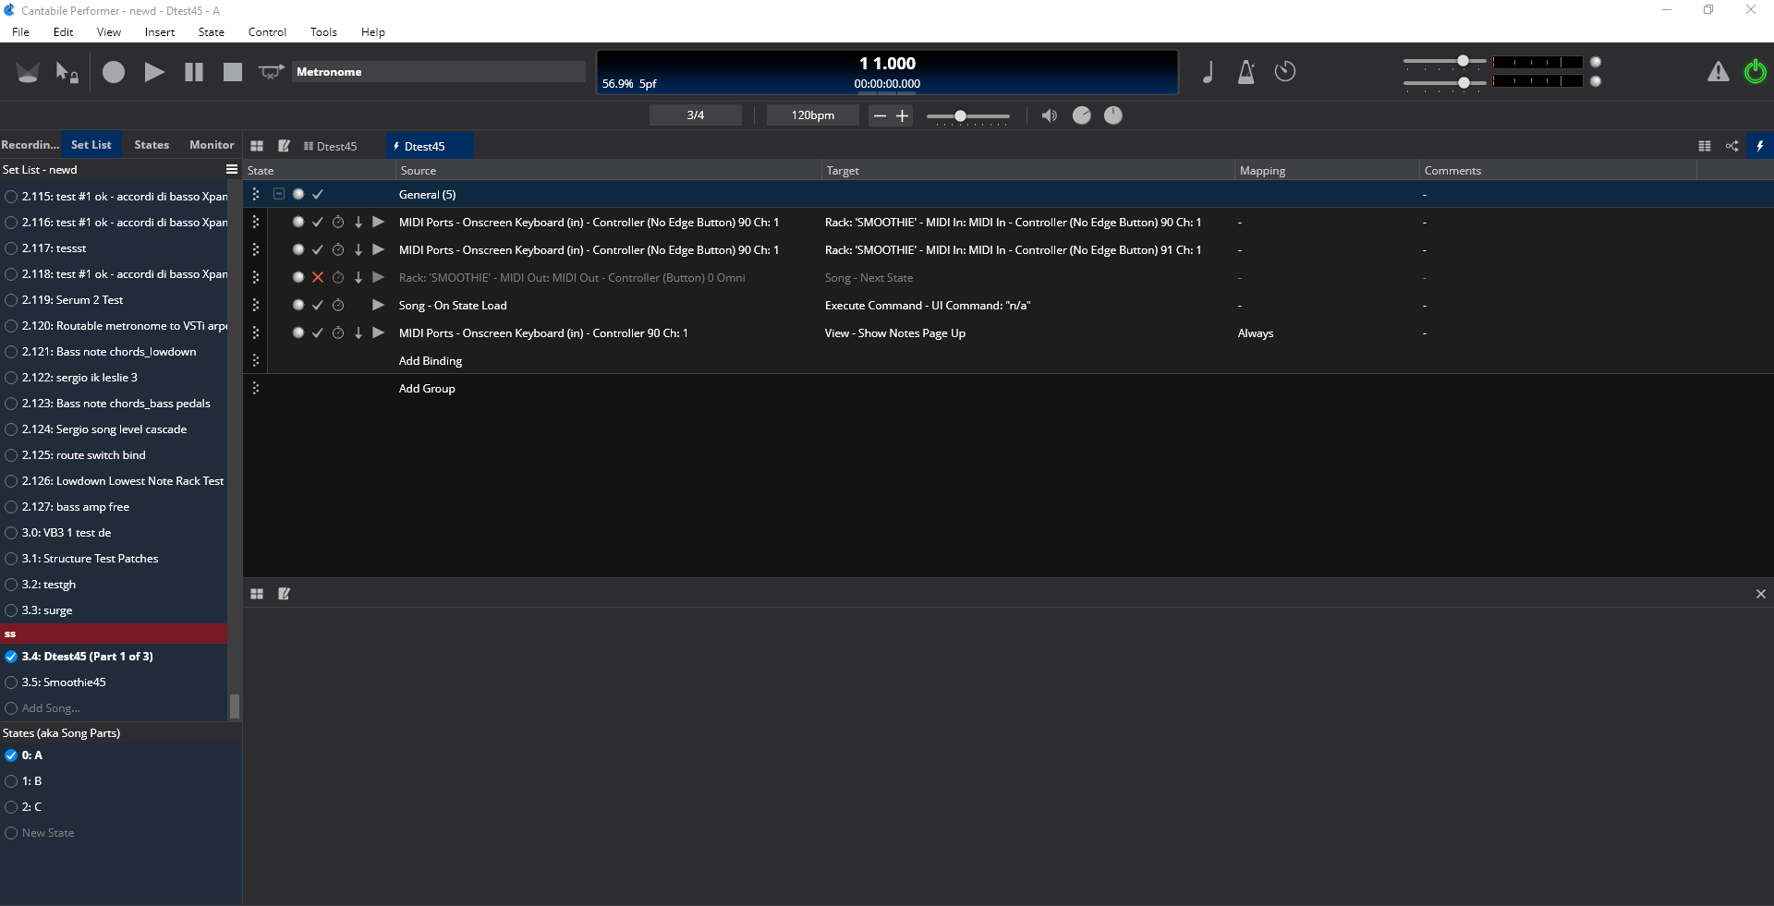
Task: Mute output with the speaker icon
Action: pos(1049,115)
